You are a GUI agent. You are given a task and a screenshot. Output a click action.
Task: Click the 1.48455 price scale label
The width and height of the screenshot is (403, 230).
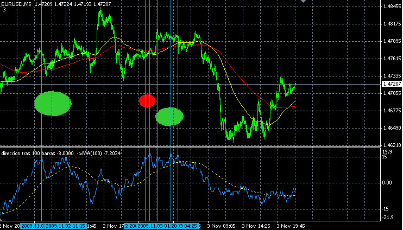[392, 7]
